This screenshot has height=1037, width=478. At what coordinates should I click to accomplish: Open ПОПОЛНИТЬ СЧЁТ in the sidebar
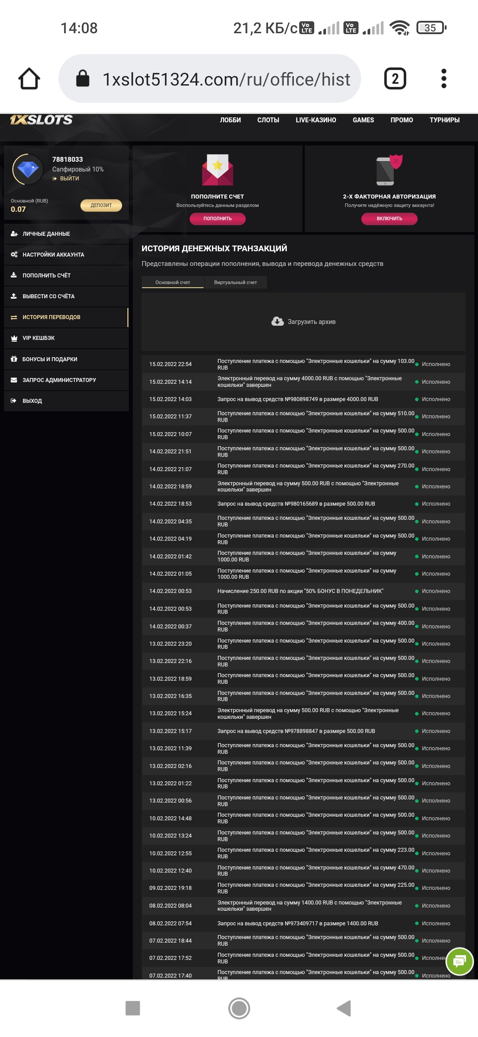(66, 275)
